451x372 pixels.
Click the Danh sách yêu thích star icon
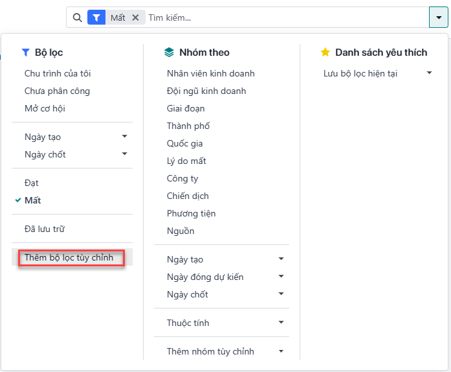click(325, 52)
